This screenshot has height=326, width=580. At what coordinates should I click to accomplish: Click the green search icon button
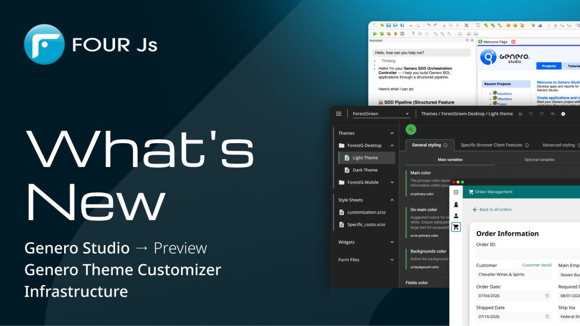tap(411, 130)
